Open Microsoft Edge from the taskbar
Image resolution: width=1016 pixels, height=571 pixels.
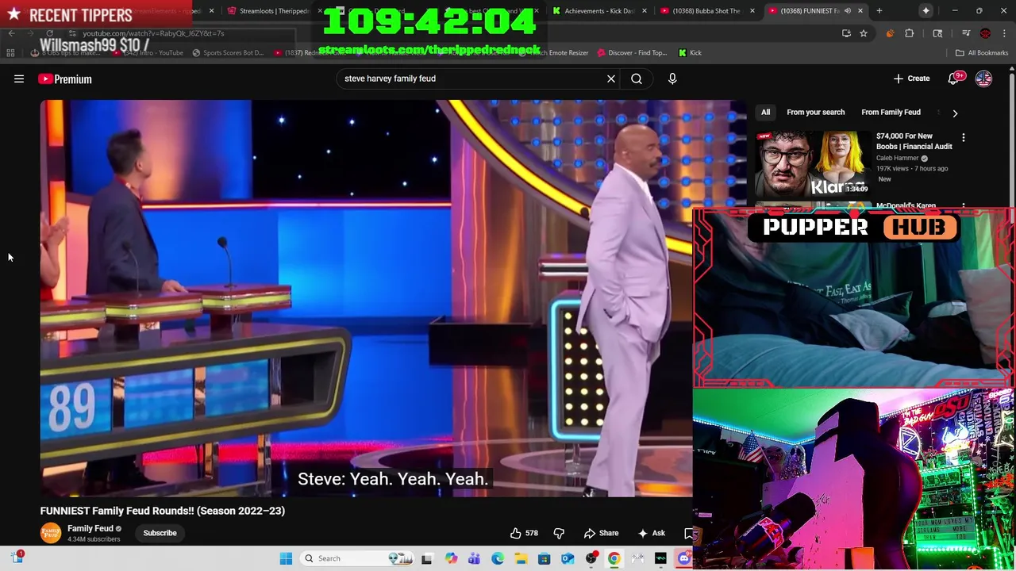click(x=498, y=558)
